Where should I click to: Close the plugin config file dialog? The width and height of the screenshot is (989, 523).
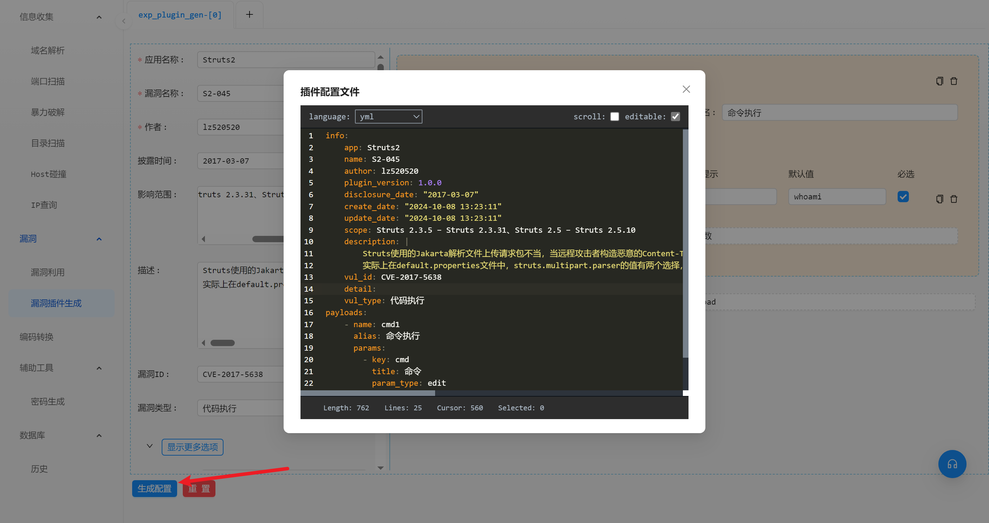point(686,90)
